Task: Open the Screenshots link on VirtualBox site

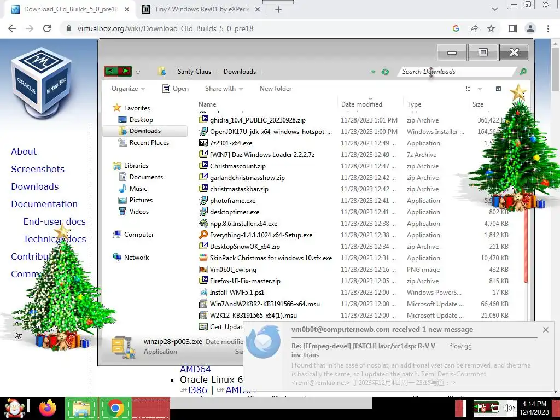Action: tap(38, 169)
